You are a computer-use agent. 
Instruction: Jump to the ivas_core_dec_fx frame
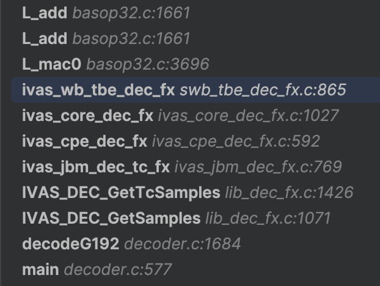point(87,116)
